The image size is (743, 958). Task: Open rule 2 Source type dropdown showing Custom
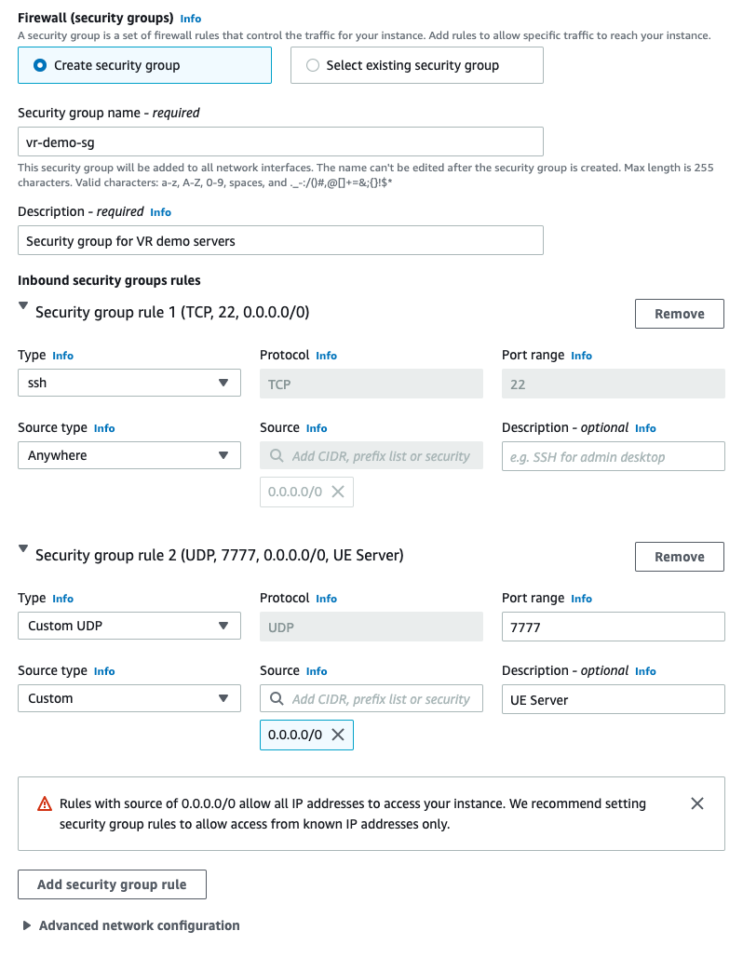[129, 698]
